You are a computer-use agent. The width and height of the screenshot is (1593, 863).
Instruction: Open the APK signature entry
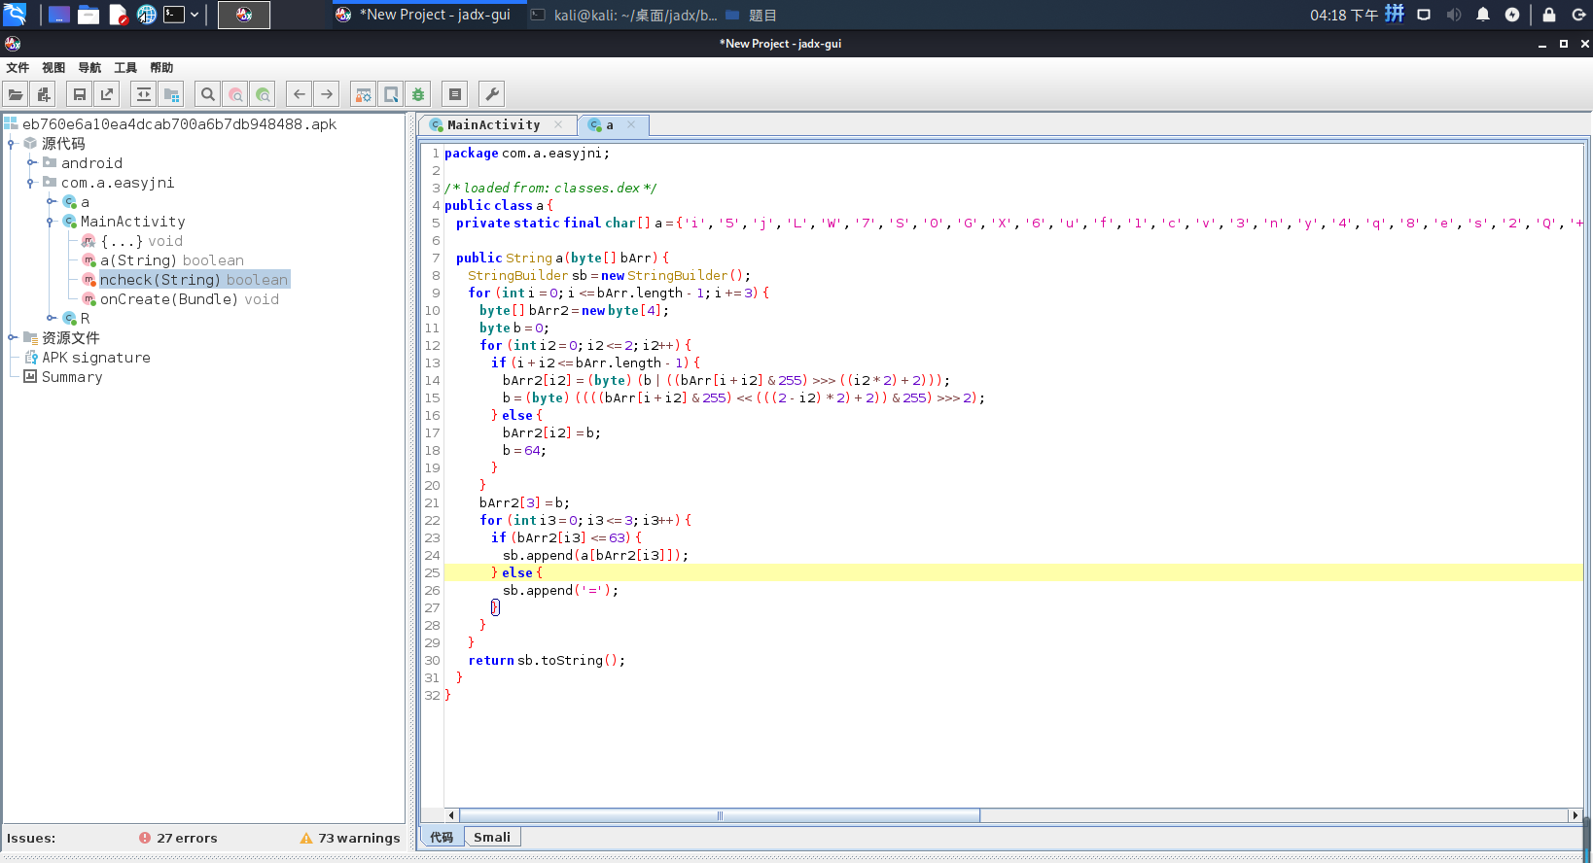pos(96,358)
